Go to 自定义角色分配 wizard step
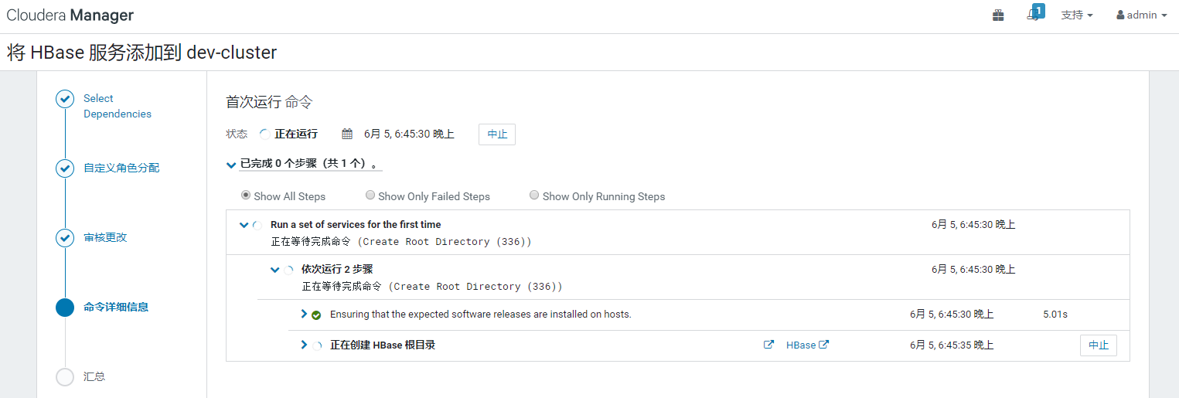Viewport: 1179px width, 398px height. 121,168
